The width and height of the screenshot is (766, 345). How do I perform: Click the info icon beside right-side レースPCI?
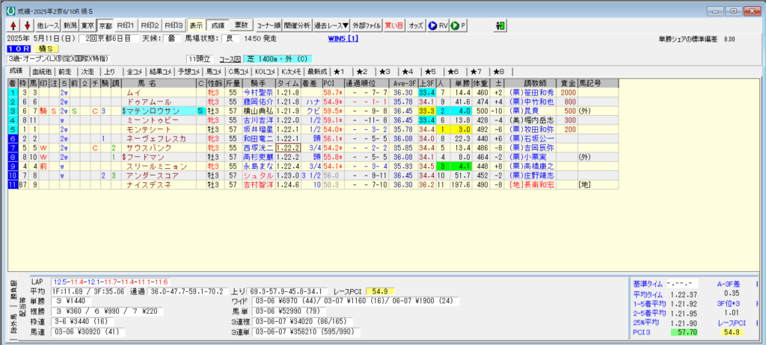(757, 323)
